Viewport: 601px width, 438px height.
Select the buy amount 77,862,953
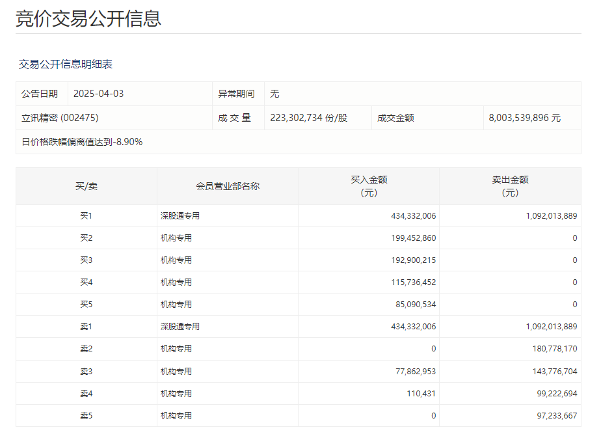click(416, 371)
